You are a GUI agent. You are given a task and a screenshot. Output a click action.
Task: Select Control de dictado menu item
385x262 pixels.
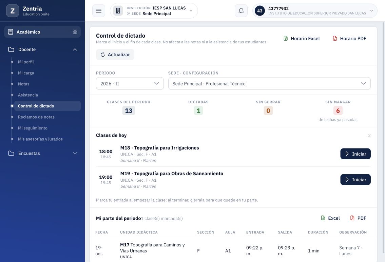point(47,106)
